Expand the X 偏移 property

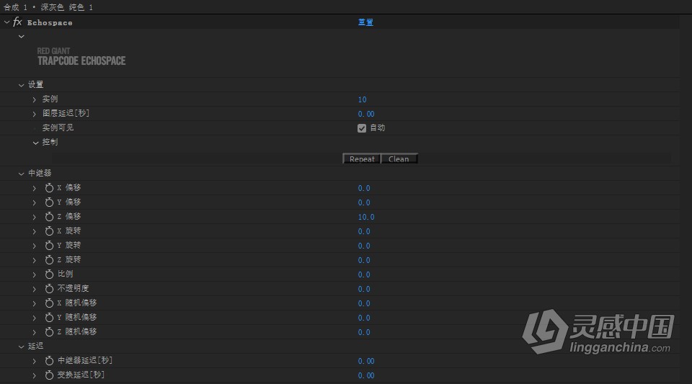[x=35, y=188]
